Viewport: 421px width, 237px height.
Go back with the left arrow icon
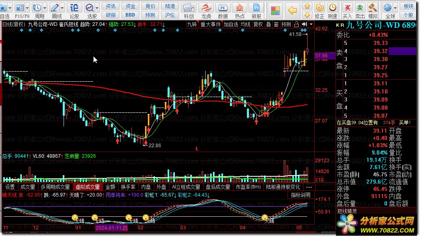point(292,11)
